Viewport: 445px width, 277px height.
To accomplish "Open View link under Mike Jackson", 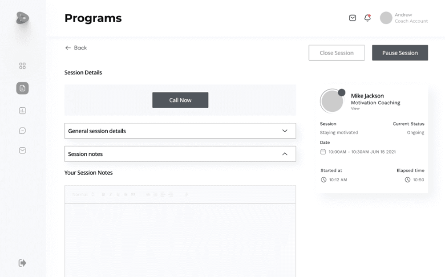I will click(x=355, y=109).
